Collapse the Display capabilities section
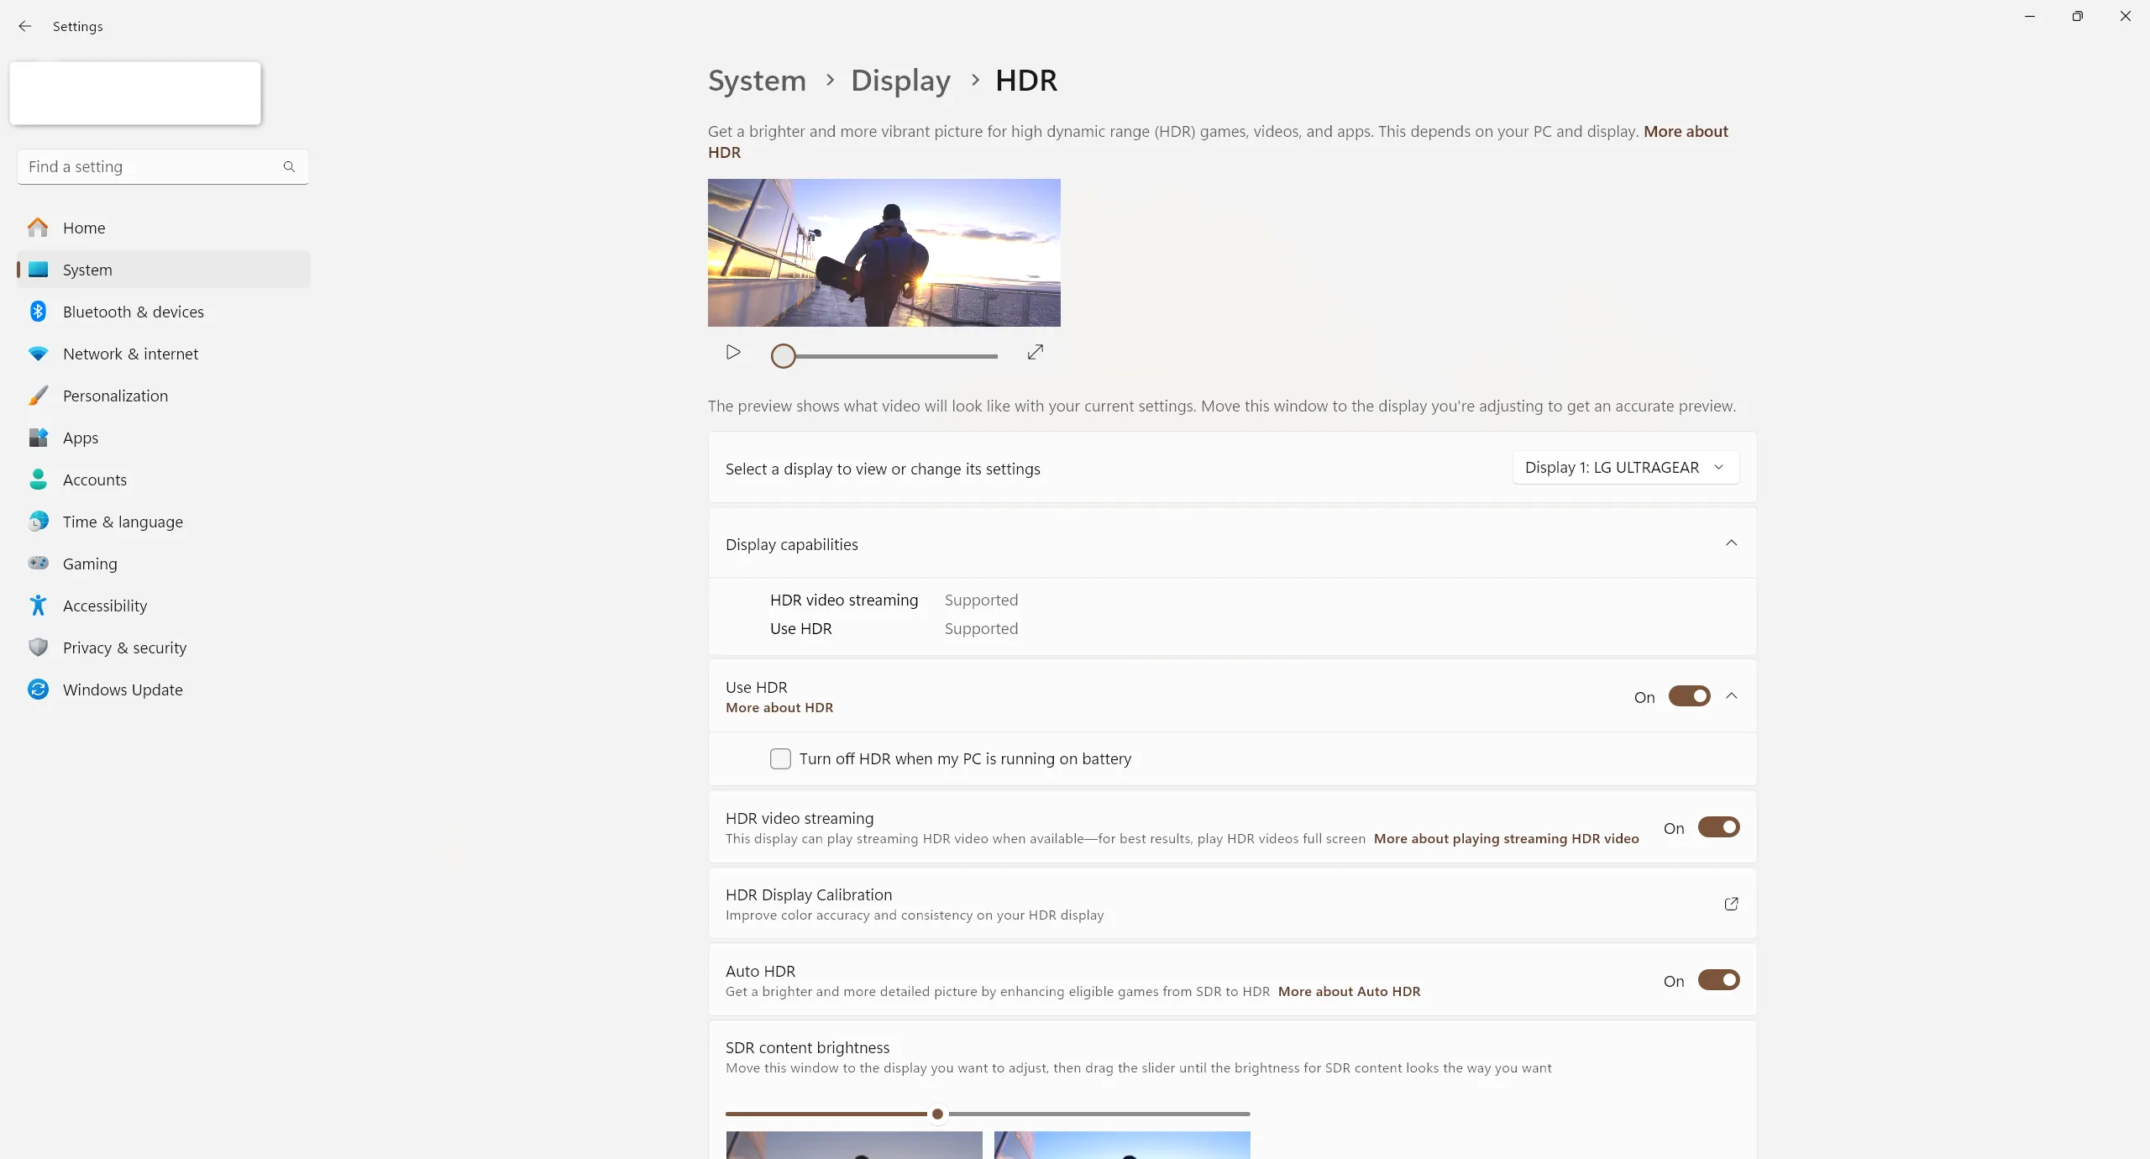The height and width of the screenshot is (1159, 2150). coord(1731,543)
